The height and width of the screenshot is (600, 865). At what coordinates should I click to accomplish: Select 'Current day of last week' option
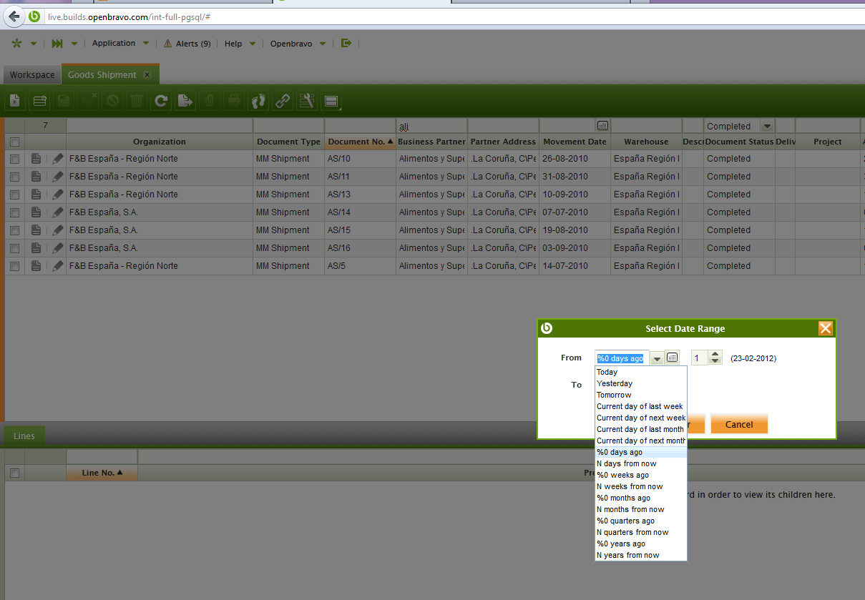pos(640,407)
